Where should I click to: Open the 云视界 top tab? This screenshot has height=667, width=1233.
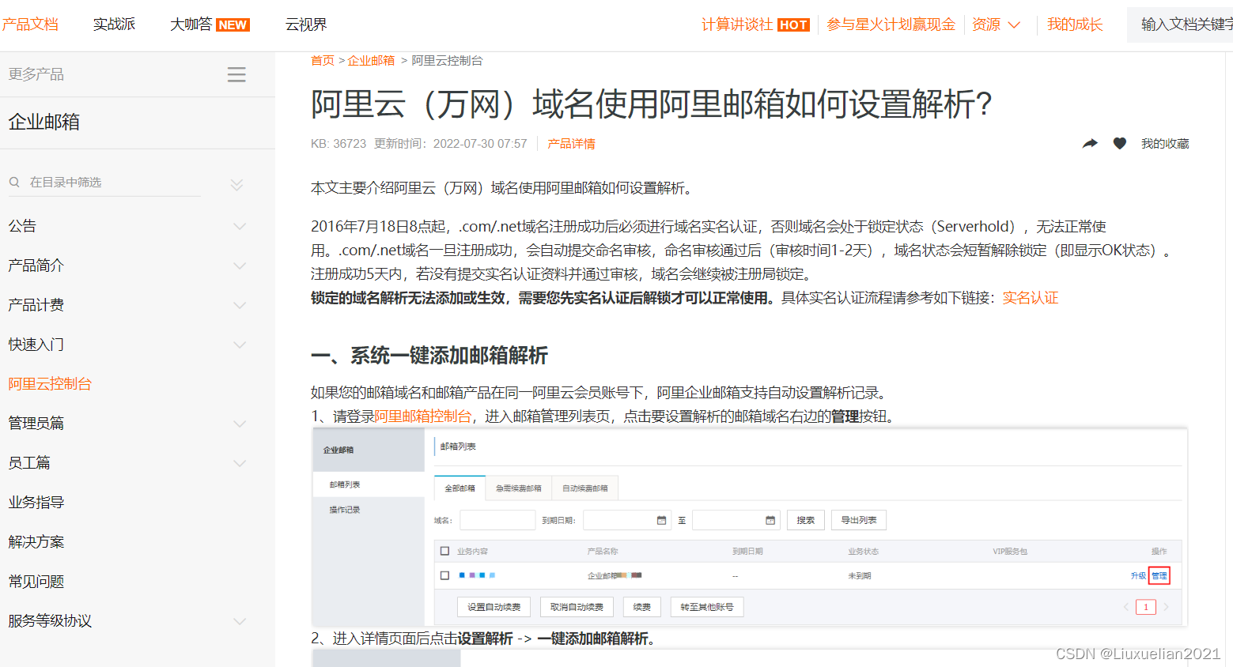pyautogui.click(x=306, y=24)
